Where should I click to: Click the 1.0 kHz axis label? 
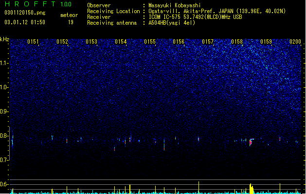(x=4, y=87)
